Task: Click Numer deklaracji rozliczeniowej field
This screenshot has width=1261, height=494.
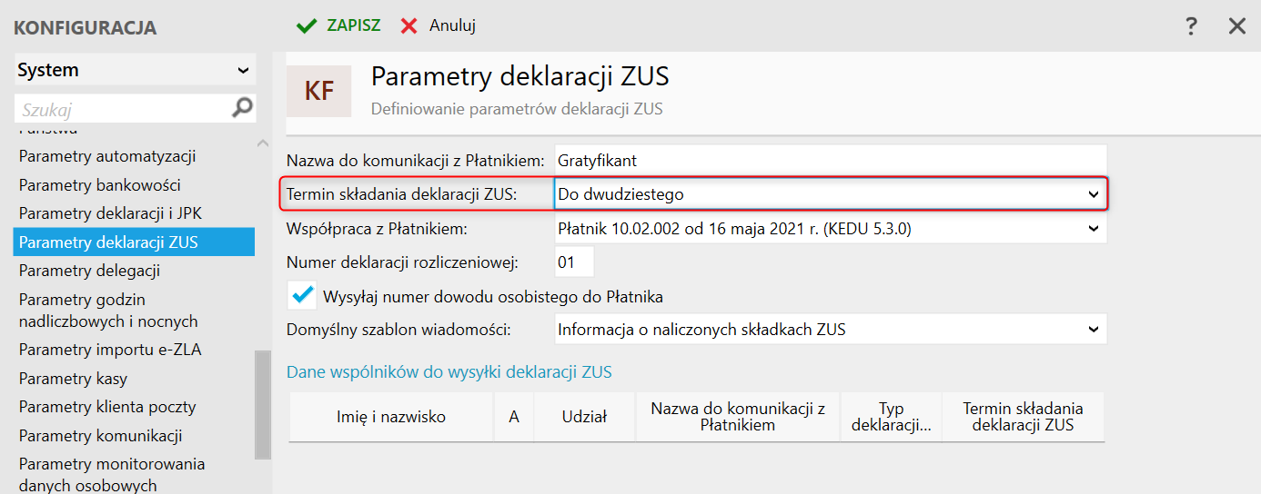Action: (x=574, y=262)
